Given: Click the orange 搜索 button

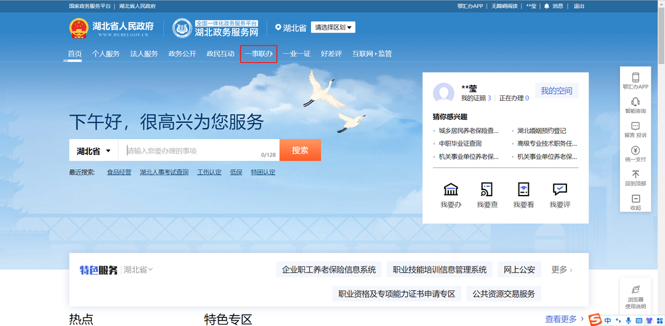Looking at the screenshot, I should (x=300, y=150).
